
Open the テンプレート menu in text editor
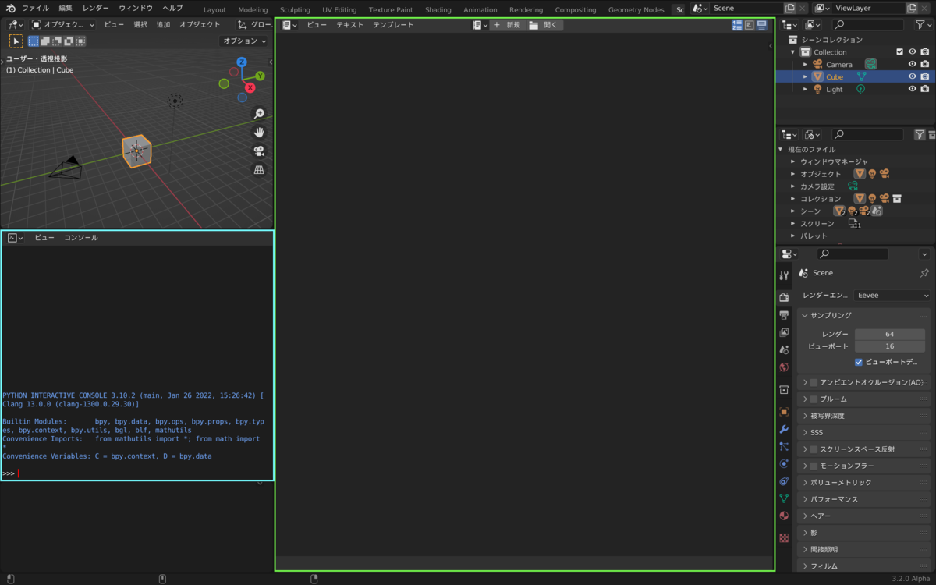393,25
